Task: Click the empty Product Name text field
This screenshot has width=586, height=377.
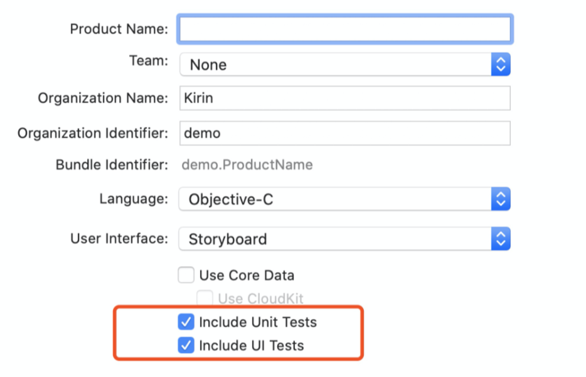Action: tap(344, 29)
